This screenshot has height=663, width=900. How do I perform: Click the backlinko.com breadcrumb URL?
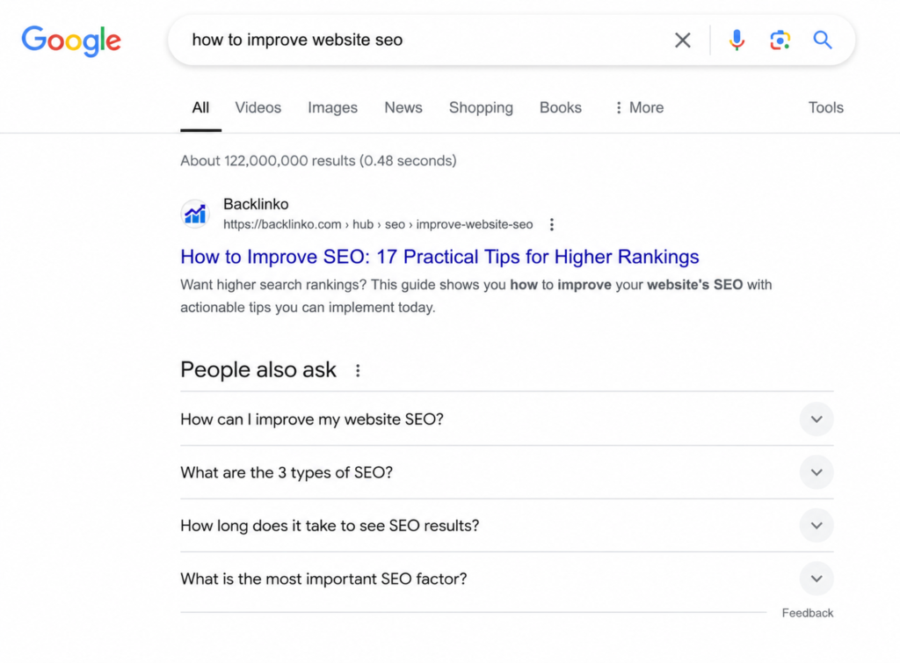pos(378,224)
